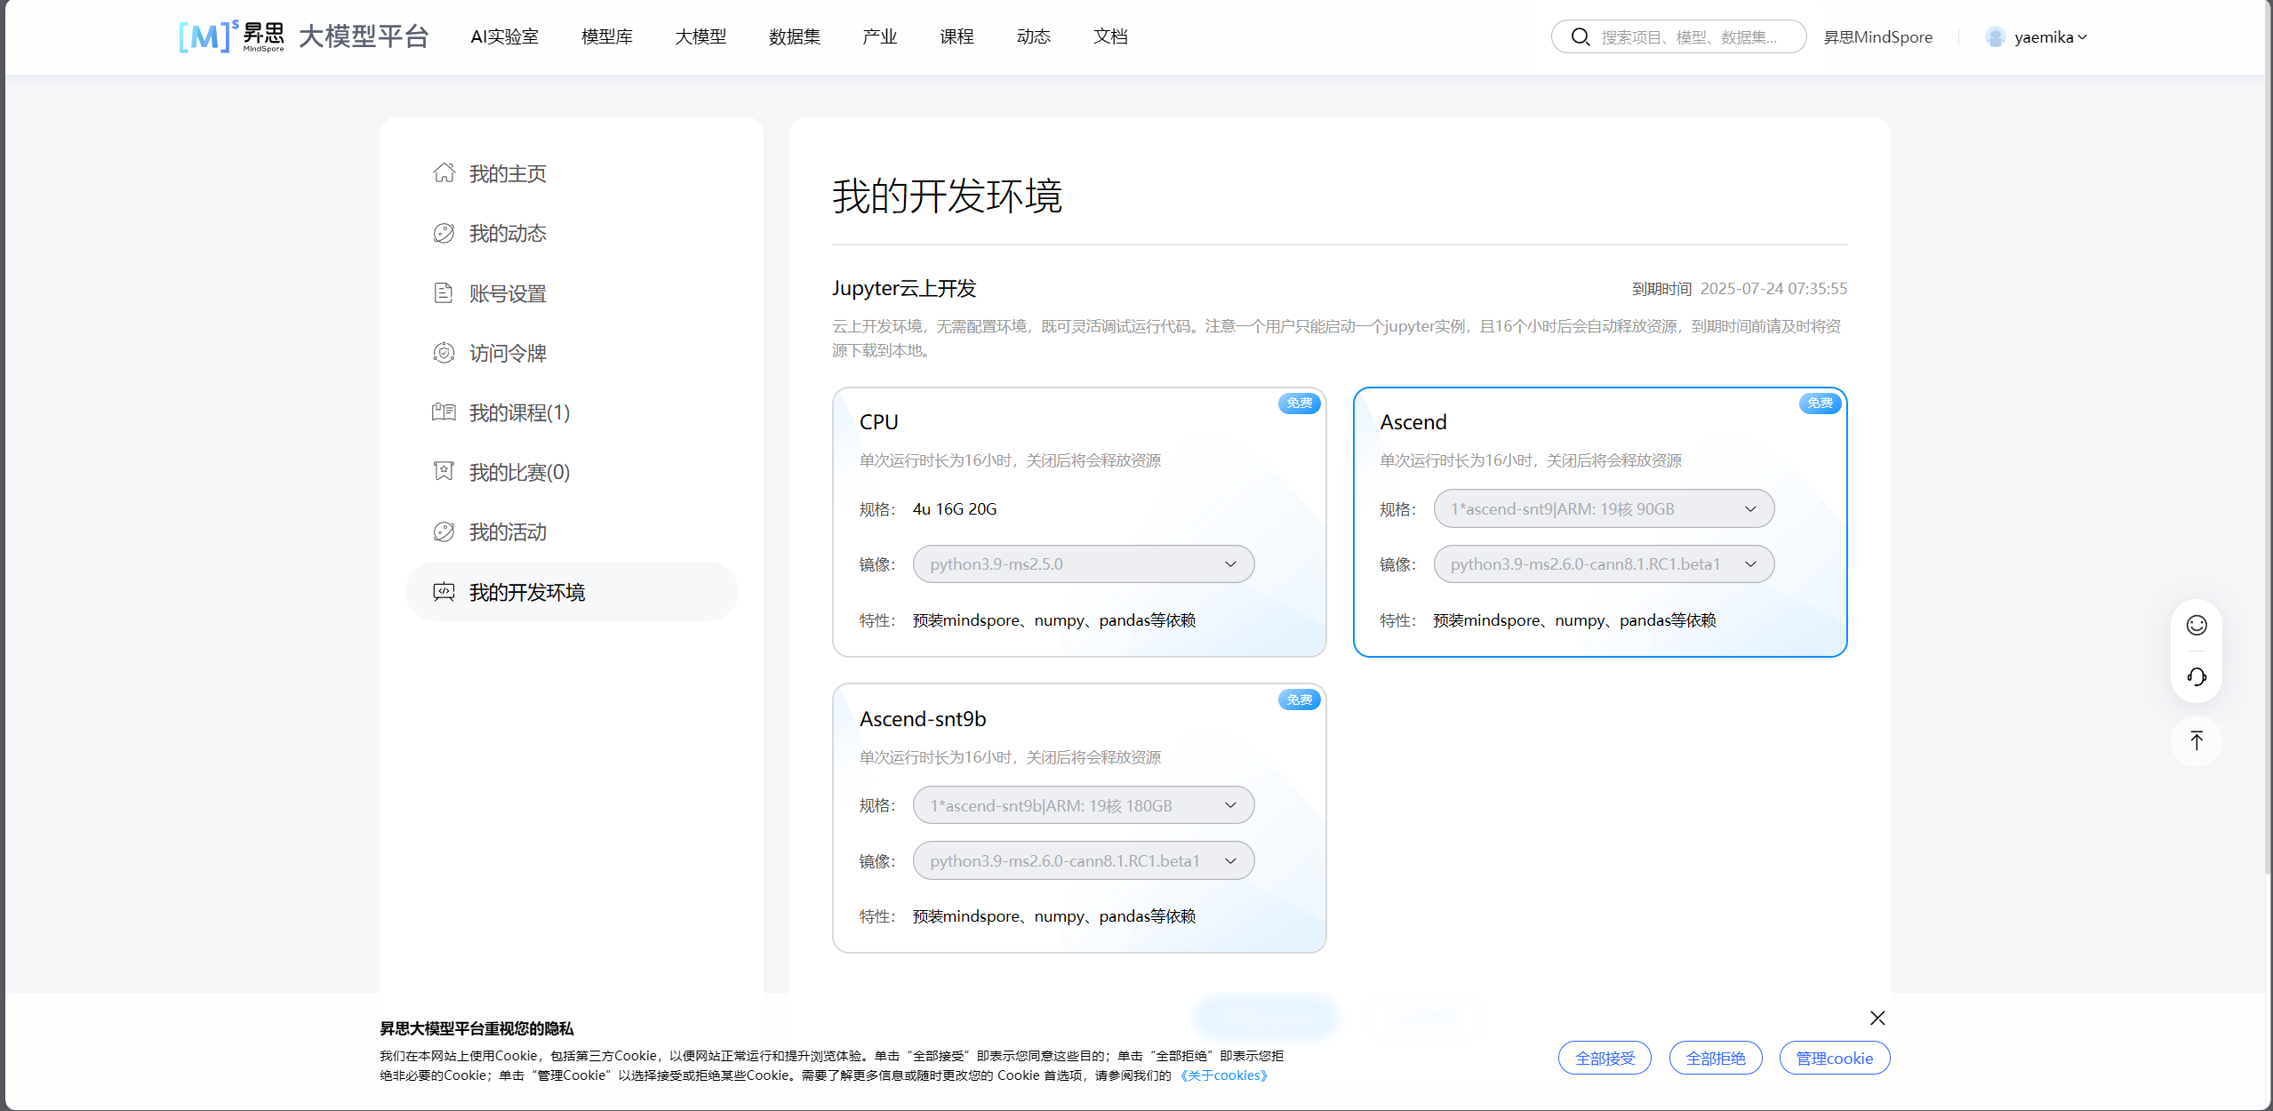The height and width of the screenshot is (1111, 2273).
Task: Click the smiley feedback icon
Action: coord(2196,626)
